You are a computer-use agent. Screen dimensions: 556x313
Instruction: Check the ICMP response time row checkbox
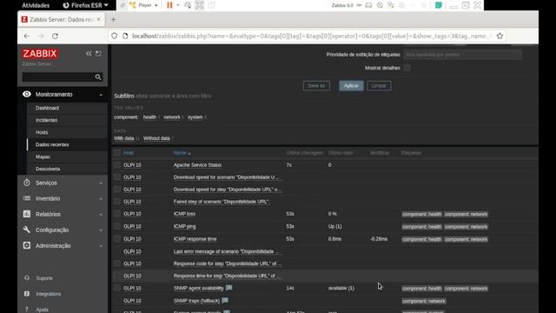[x=117, y=239]
